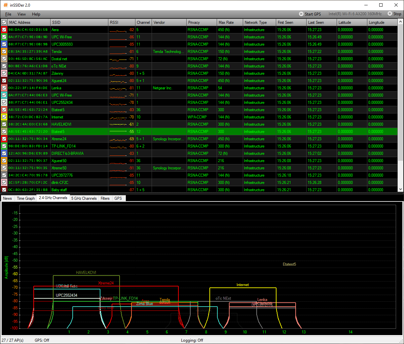The image size is (404, 344).
Task: Toggle the select-all checkbox in table header
Action: point(4,22)
